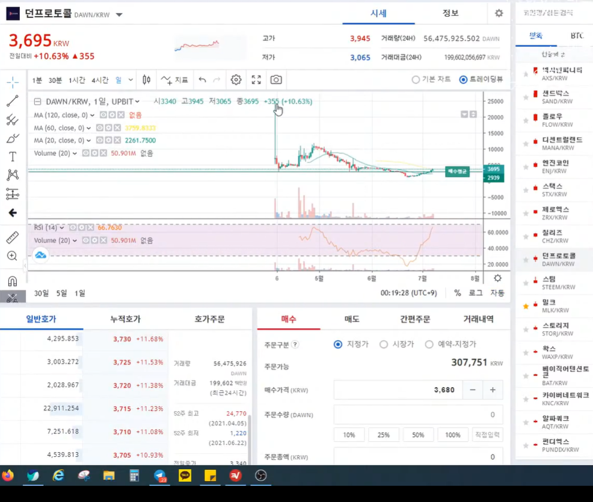Collapse the chart legend with minus box

coord(37,102)
